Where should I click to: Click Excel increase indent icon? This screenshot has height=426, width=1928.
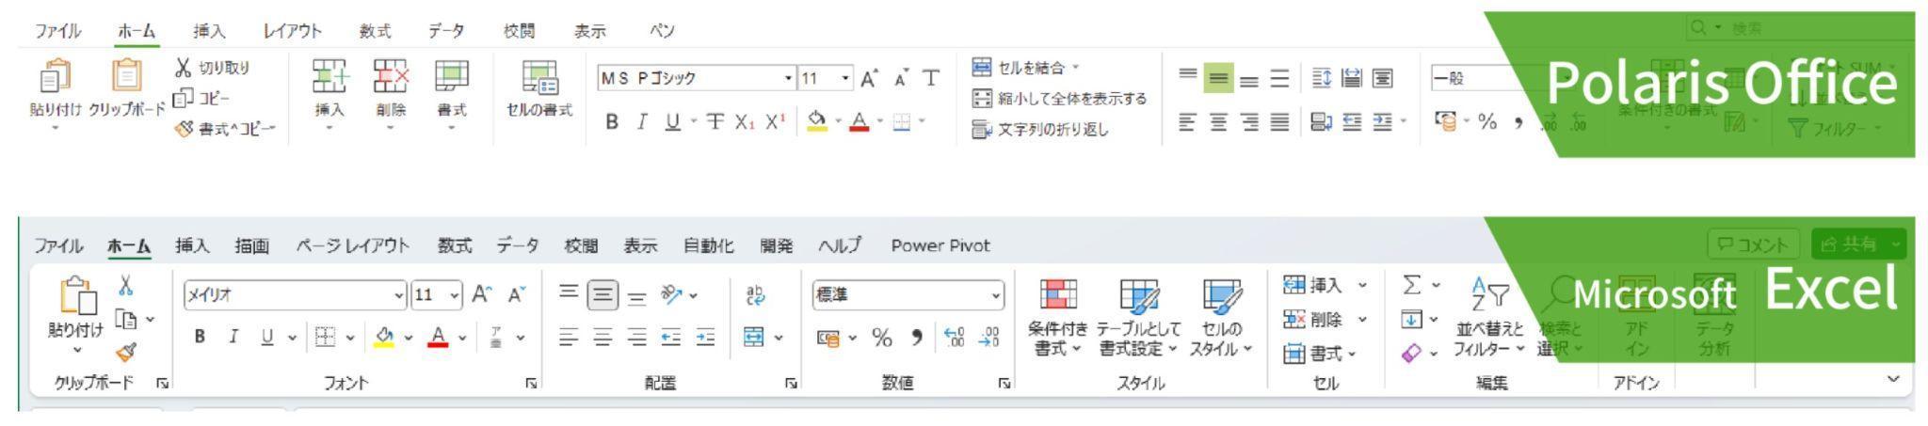707,336
